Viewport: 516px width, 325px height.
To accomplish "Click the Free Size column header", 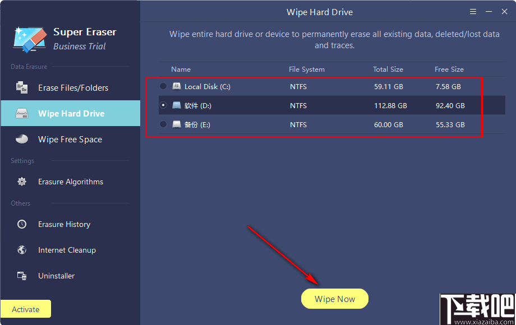I will (x=449, y=69).
